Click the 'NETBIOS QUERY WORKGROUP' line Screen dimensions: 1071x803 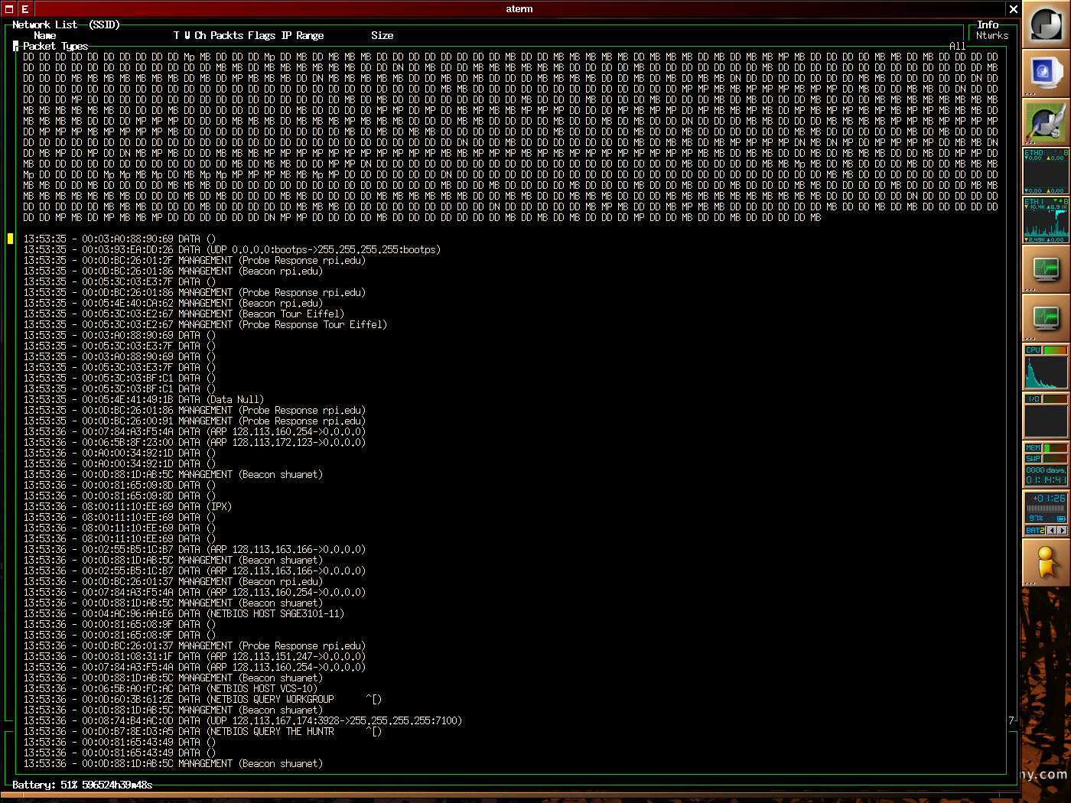(202, 699)
